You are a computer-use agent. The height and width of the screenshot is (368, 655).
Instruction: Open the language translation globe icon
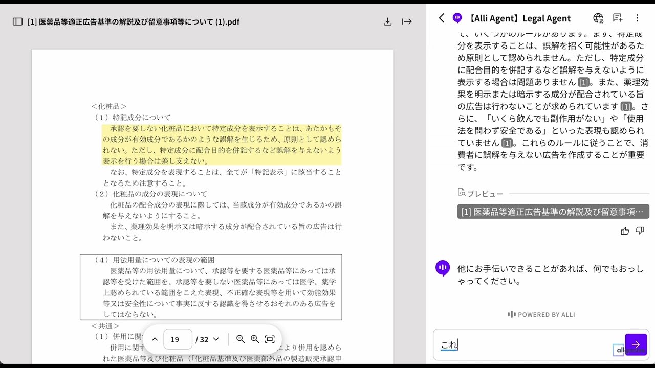(x=598, y=18)
